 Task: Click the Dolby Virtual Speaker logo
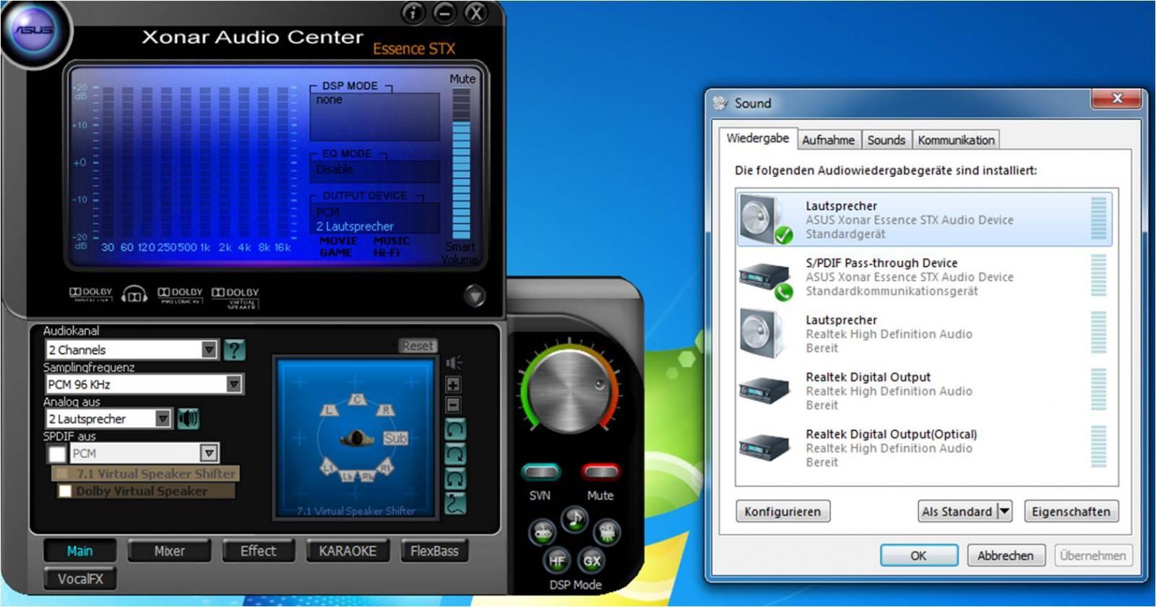coord(235,296)
